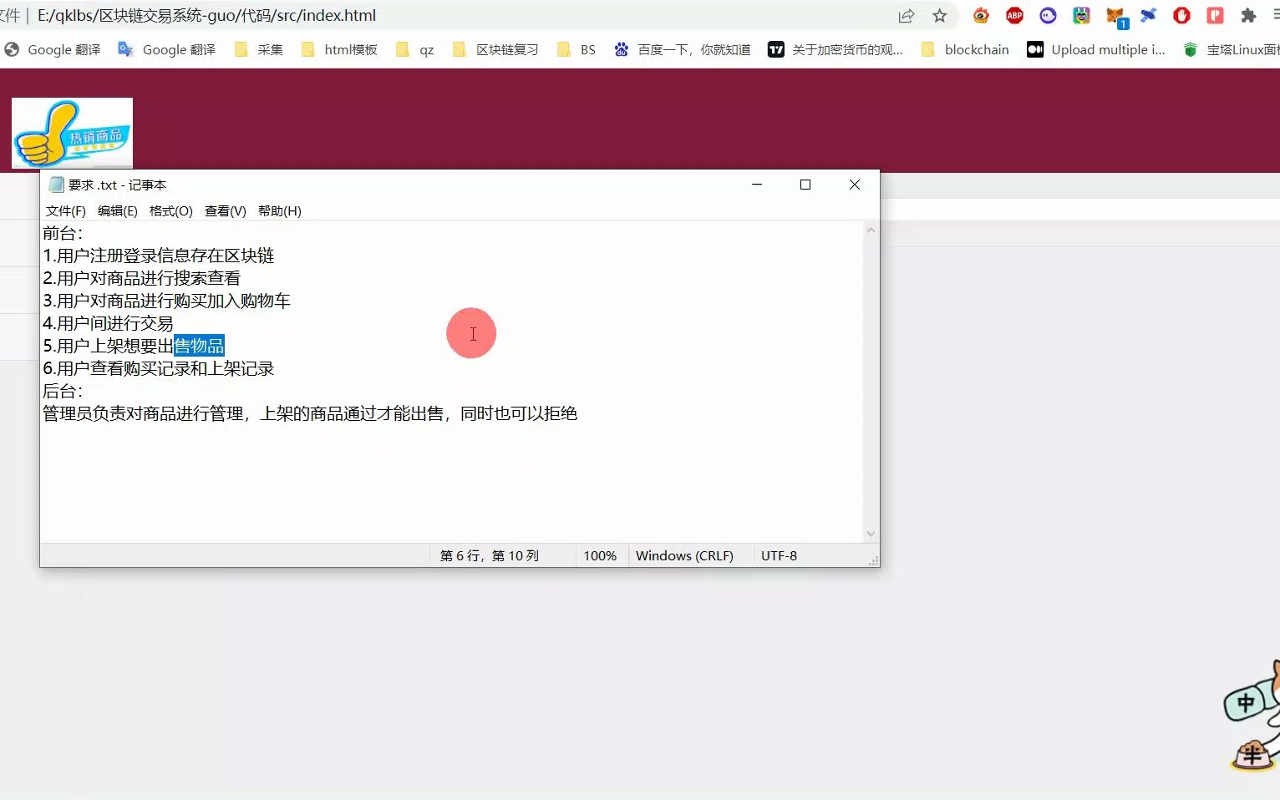Open the blue satellite extension icon

coord(1149,16)
